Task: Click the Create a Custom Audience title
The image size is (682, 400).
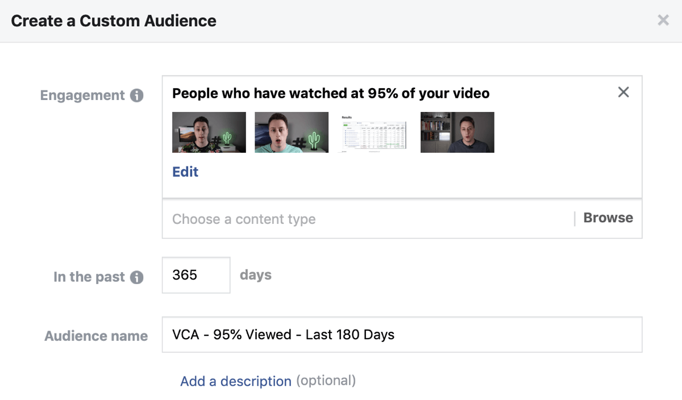Action: (x=113, y=20)
